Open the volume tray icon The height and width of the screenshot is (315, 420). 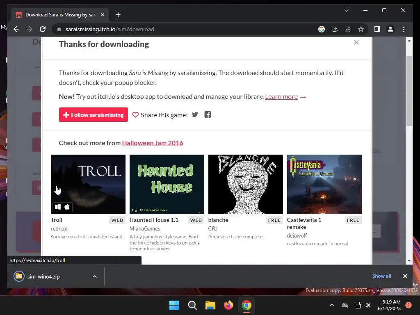tap(367, 305)
